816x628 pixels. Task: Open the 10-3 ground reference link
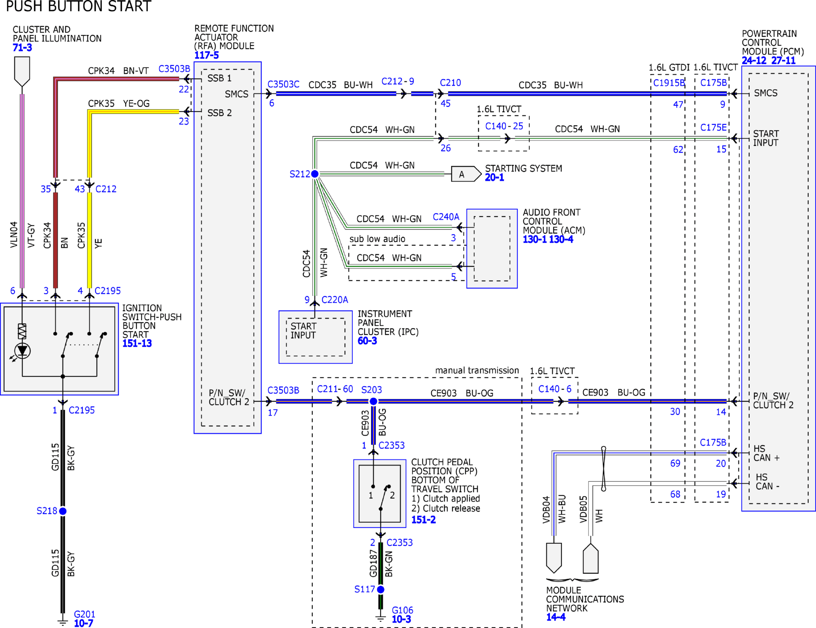[x=401, y=619]
